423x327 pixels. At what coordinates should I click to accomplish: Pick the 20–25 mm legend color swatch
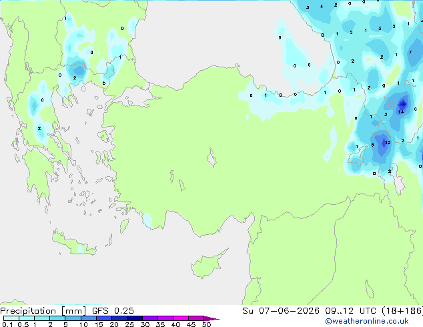[x=119, y=318]
